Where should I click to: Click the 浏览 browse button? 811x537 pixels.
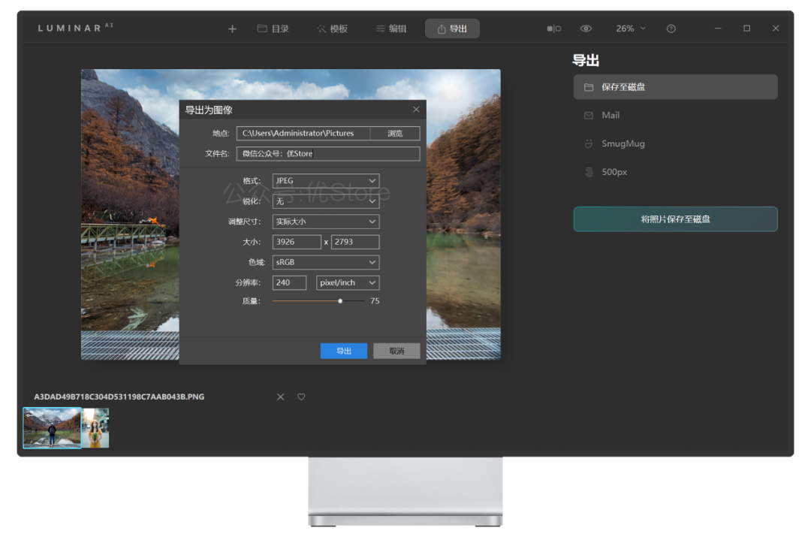tap(395, 134)
